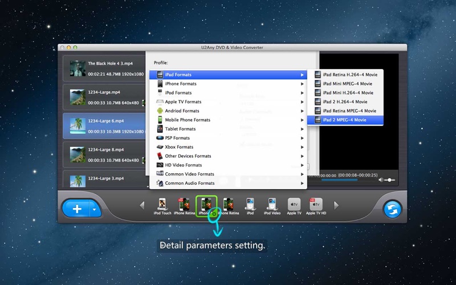This screenshot has width=456, height=285.
Task: Select the iPod Touch preset
Action: click(162, 206)
